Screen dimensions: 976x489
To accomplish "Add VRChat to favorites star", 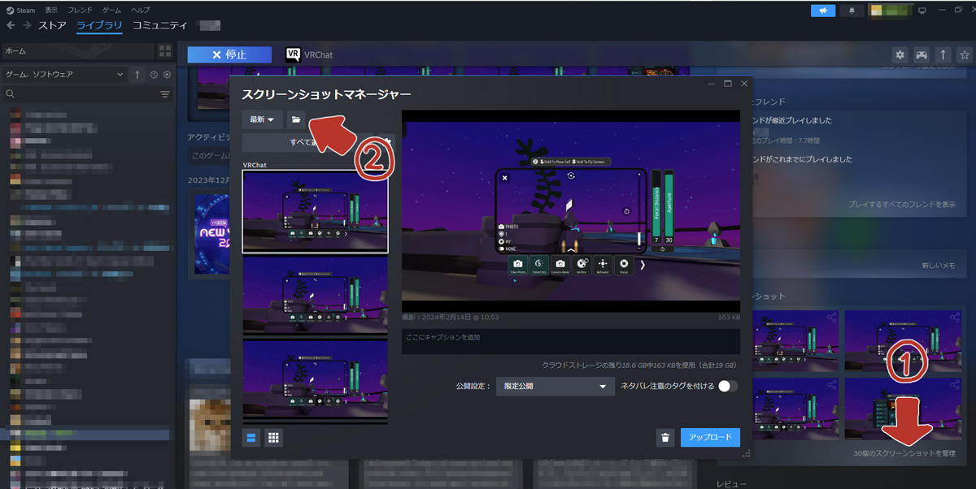I will point(965,54).
